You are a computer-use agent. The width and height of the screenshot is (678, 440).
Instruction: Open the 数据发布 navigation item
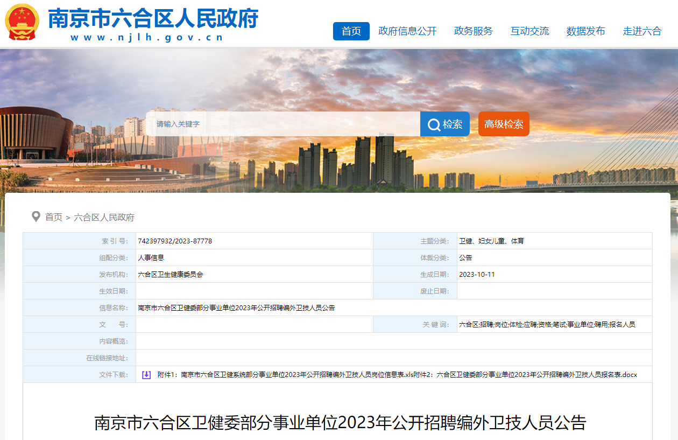(x=585, y=31)
